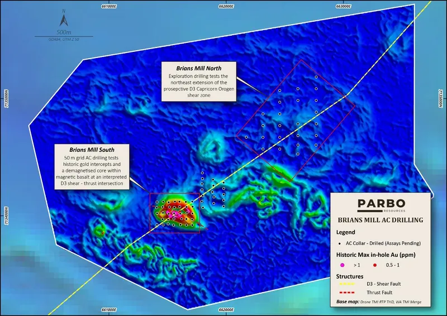Viewport: 447px width, 316px height.
Task: Click 'Exploration drilling tests the' callout line
Action: pyautogui.click(x=198, y=76)
